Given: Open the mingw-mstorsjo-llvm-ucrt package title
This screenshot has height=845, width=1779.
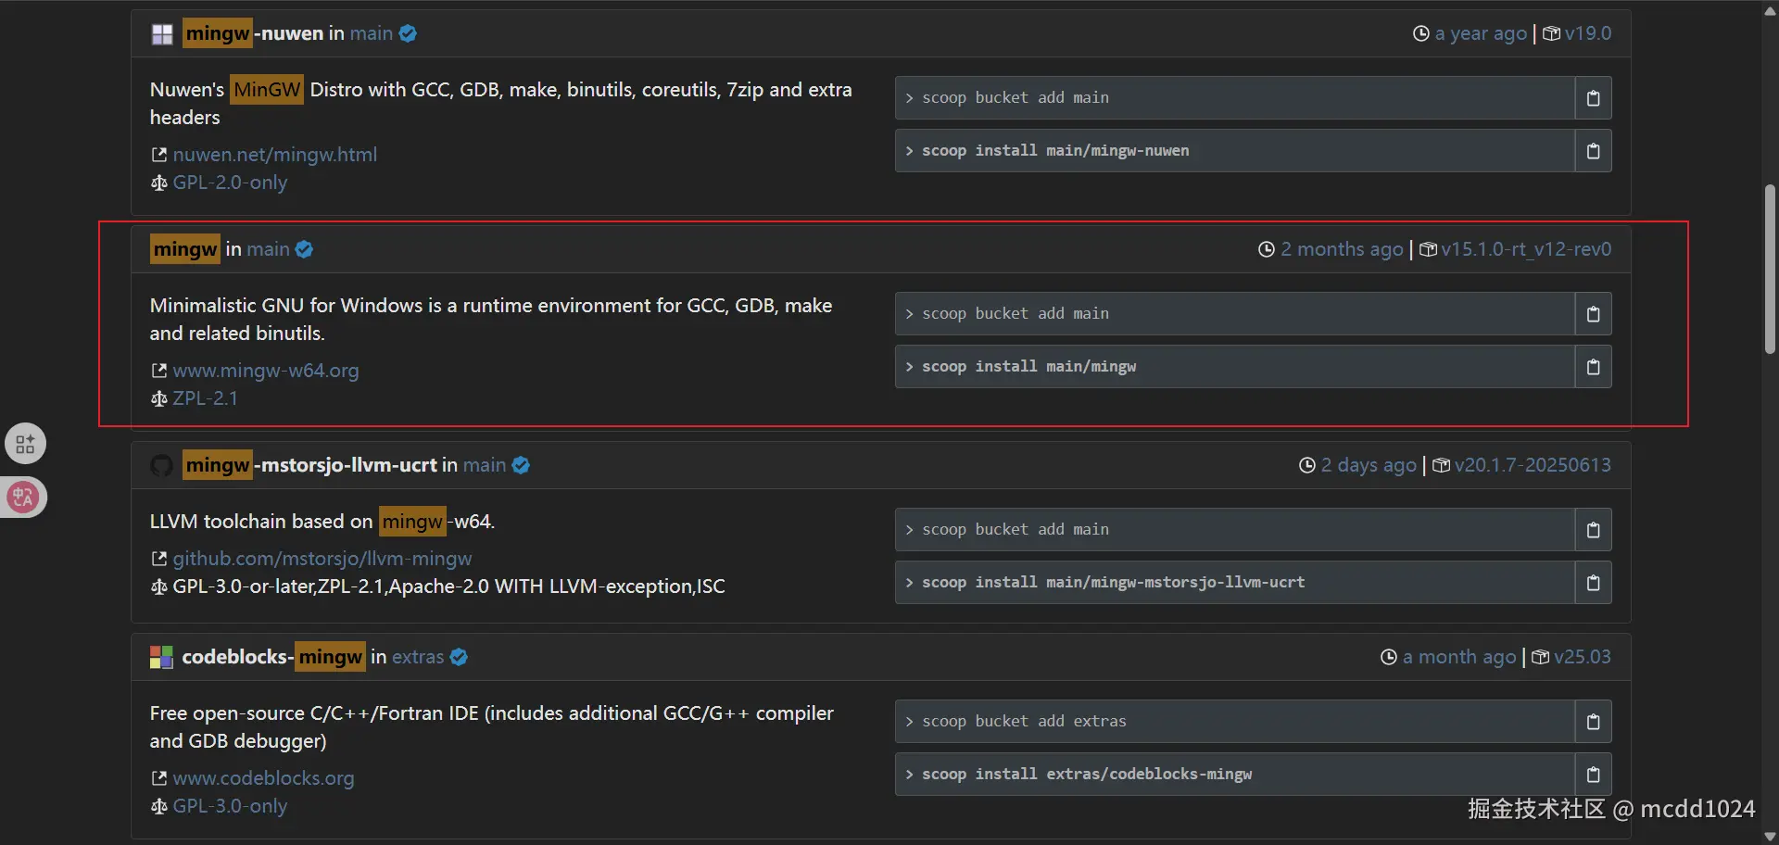Looking at the screenshot, I should tap(309, 465).
